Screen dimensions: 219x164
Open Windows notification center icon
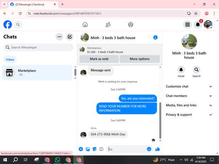tap(212, 160)
